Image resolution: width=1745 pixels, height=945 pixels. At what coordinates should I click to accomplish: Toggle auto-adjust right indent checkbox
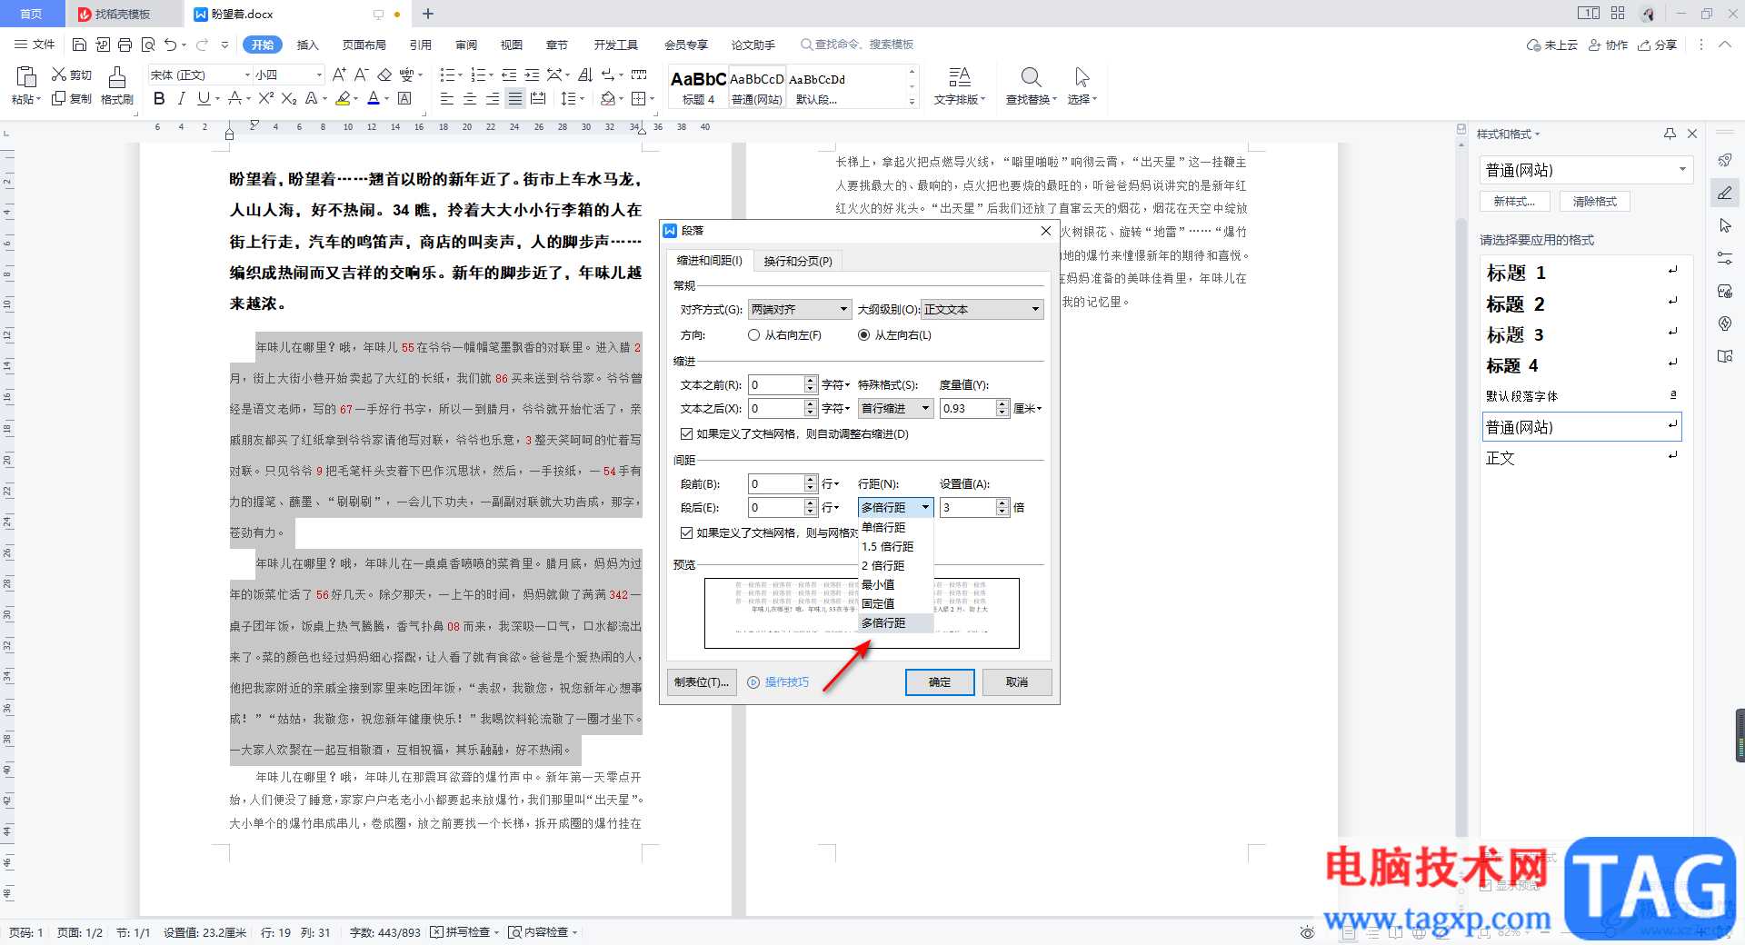tap(686, 434)
